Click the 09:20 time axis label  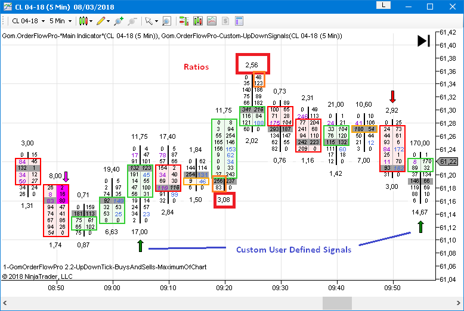pyautogui.click(x=224, y=288)
